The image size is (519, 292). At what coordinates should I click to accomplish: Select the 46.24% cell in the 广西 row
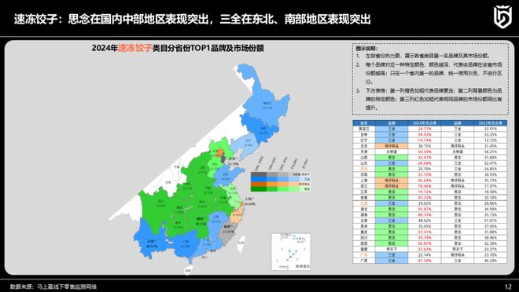pos(490,261)
